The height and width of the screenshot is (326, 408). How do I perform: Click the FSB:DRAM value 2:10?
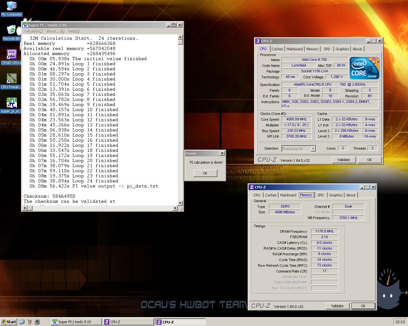point(324,237)
